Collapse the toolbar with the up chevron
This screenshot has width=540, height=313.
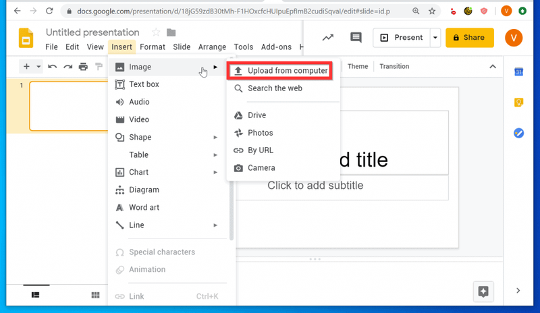pyautogui.click(x=493, y=67)
